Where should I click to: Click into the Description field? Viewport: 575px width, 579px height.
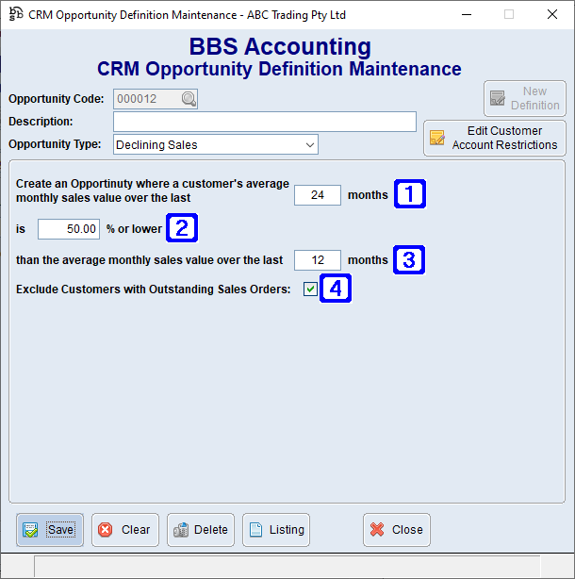coord(265,122)
